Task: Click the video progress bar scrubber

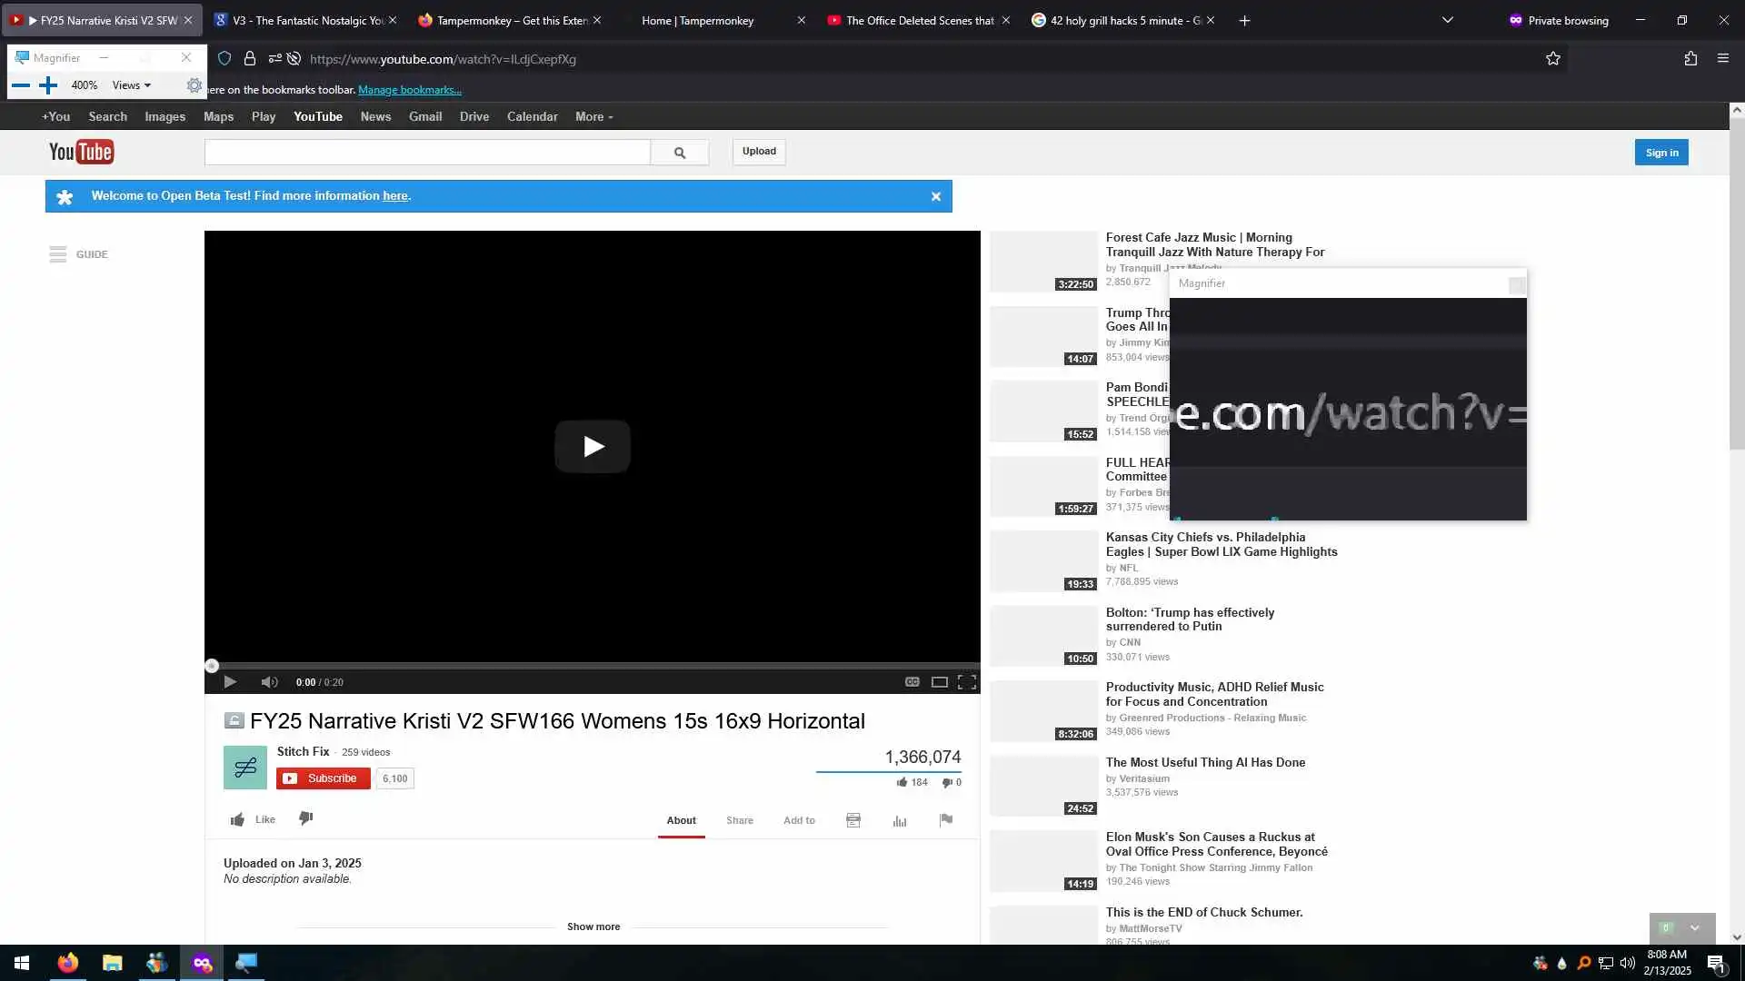Action: point(212,666)
